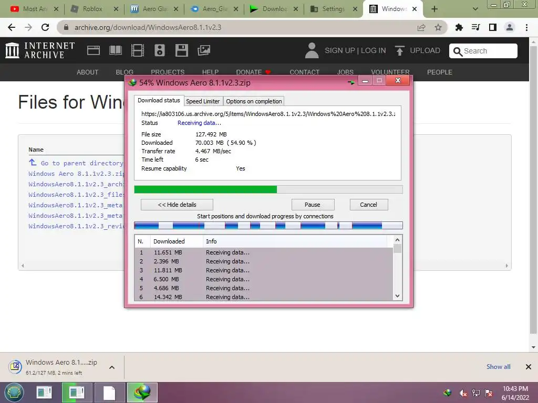Viewport: 538px width, 403px height.
Task: Toggle the side panel icon
Action: pyautogui.click(x=493, y=27)
